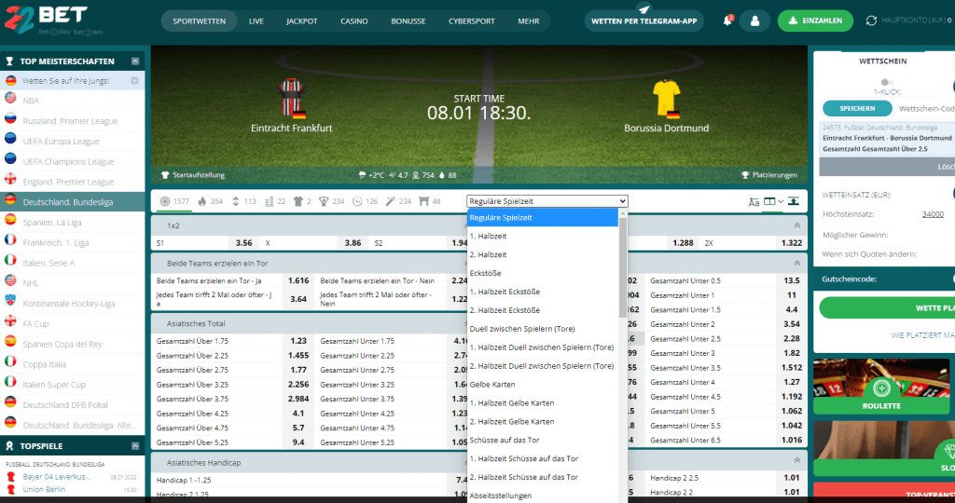The width and height of the screenshot is (955, 503).
Task: Open the user profile icon
Action: click(x=754, y=20)
